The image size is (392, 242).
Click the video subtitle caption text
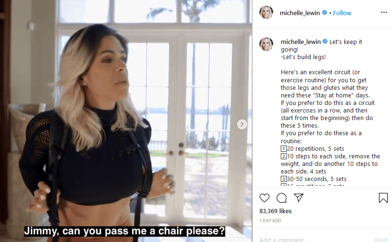[x=125, y=231]
